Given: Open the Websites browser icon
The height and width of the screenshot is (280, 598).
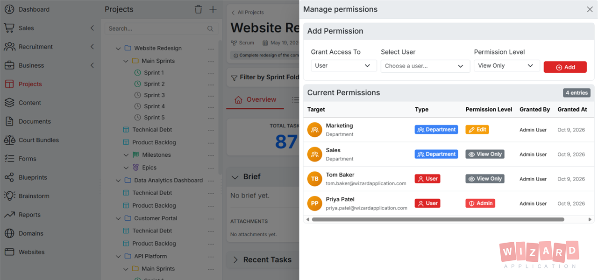Looking at the screenshot, I should click(9, 252).
